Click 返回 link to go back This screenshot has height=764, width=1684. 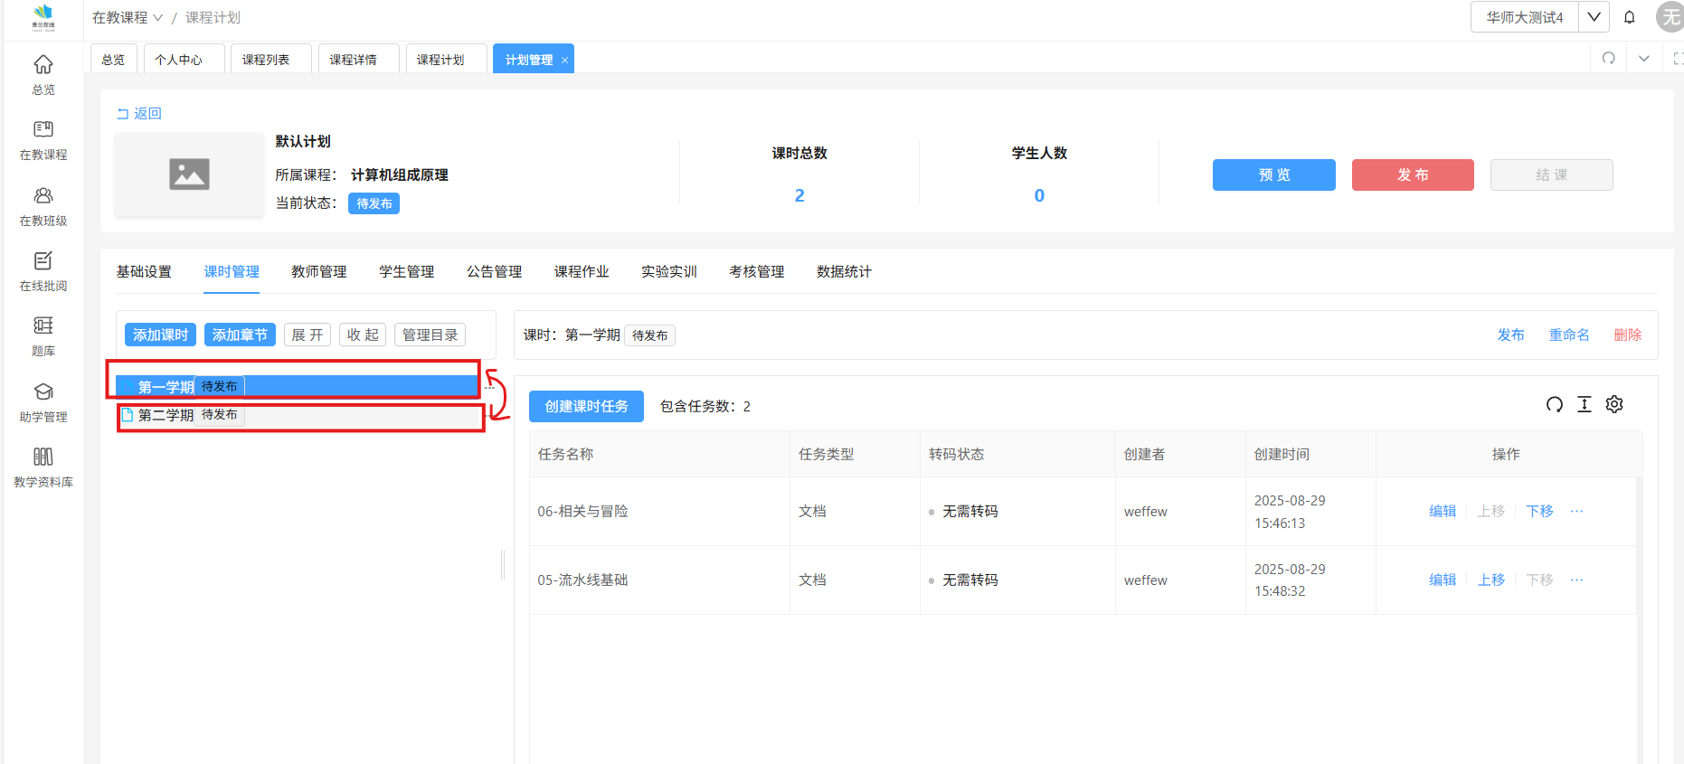click(139, 113)
